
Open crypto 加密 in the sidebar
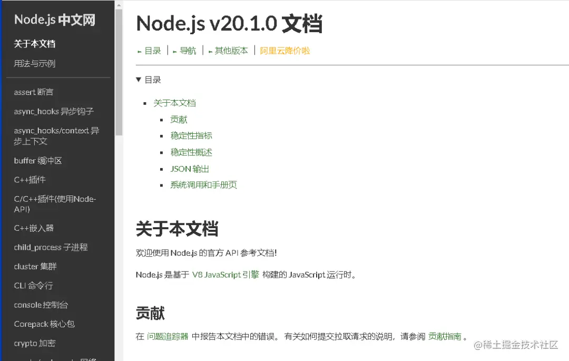35,343
